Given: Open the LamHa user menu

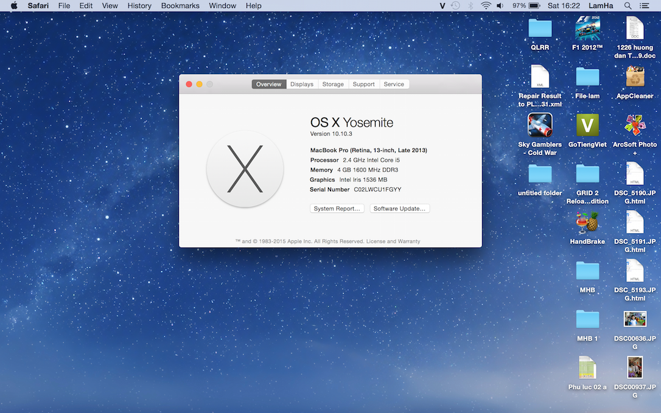Looking at the screenshot, I should pos(601,5).
